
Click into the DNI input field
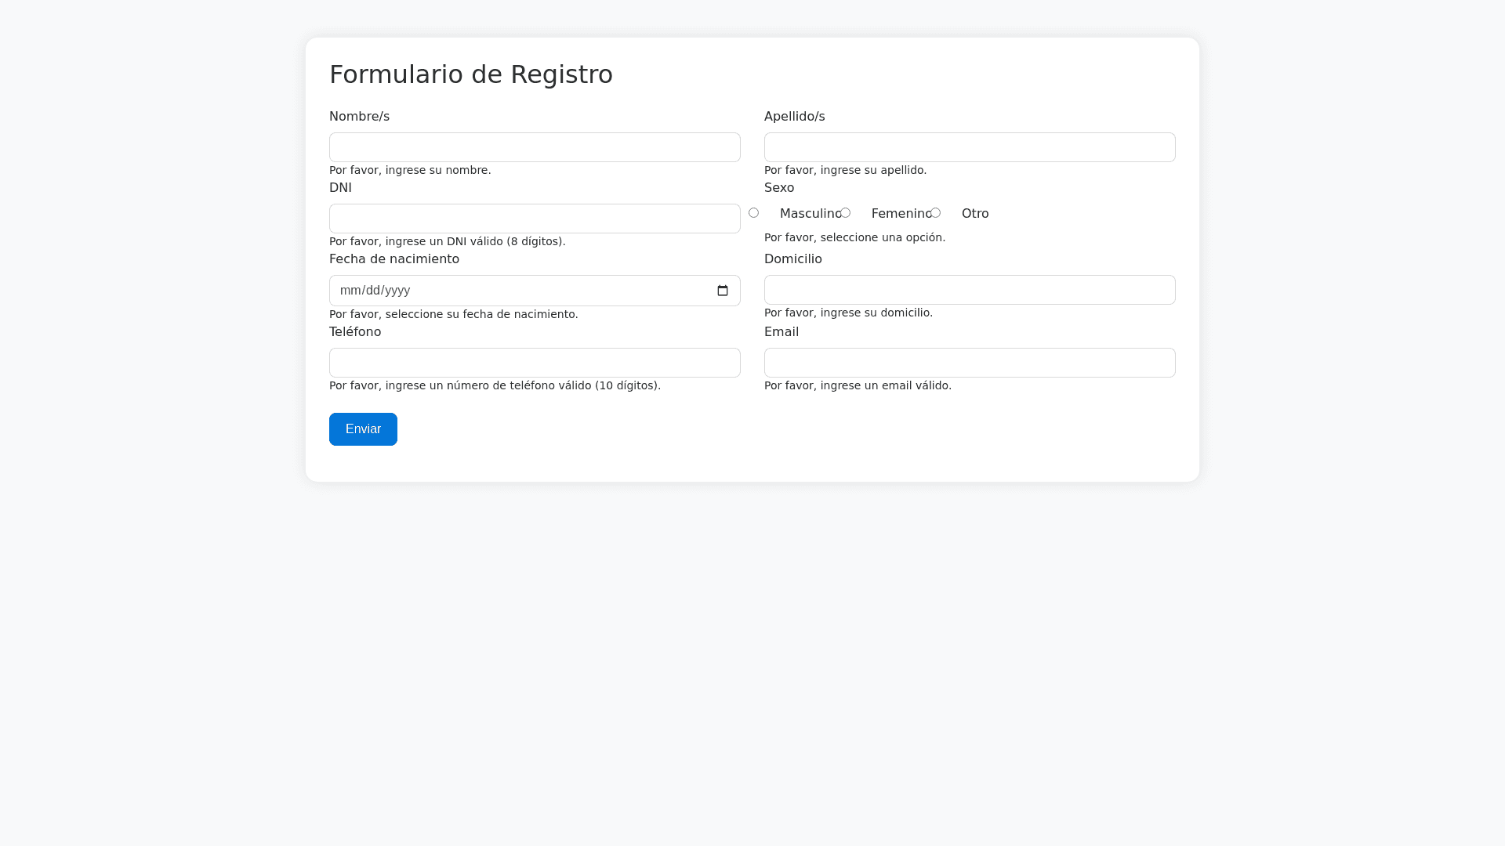click(535, 219)
